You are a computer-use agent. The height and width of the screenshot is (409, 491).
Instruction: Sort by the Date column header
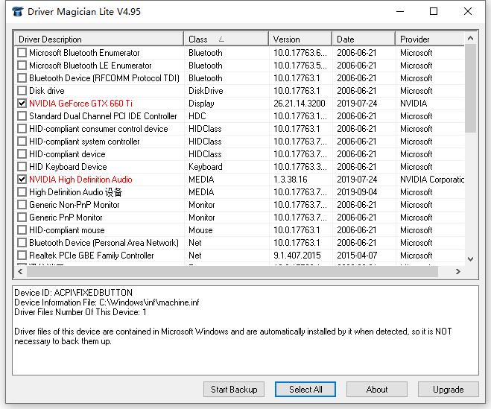[364, 39]
